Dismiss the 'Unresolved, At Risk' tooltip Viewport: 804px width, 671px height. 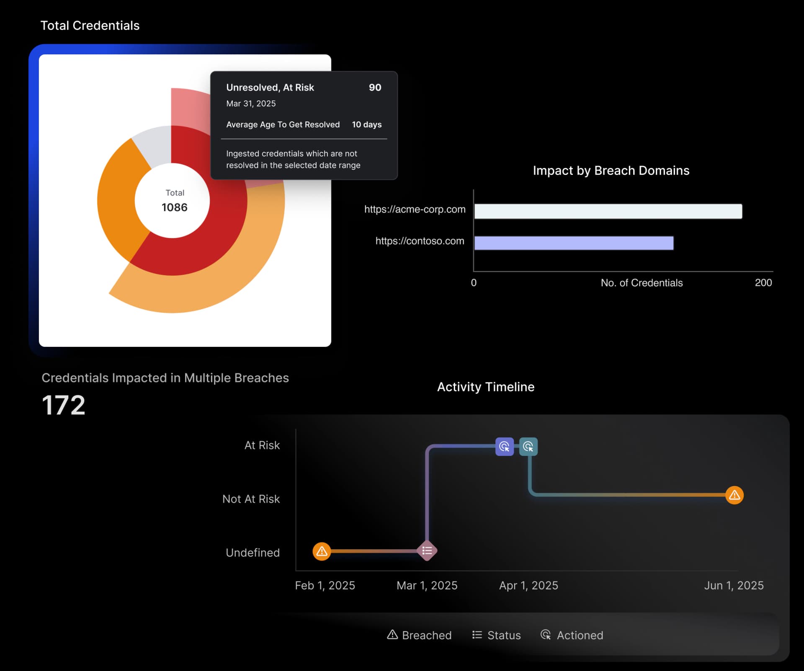click(x=304, y=125)
